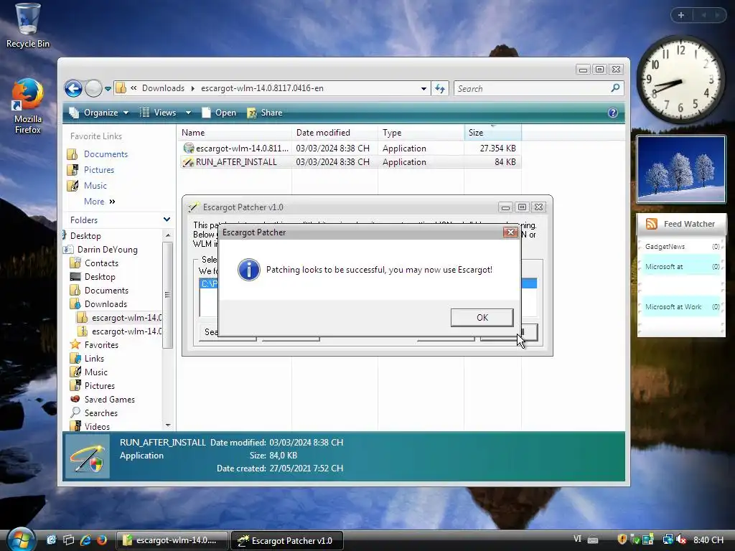The height and width of the screenshot is (551, 735).
Task: Sort files by Name column
Action: [235, 133]
